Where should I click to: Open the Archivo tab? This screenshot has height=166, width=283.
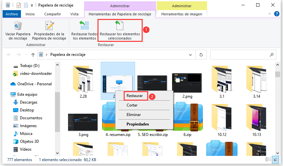(x=12, y=14)
